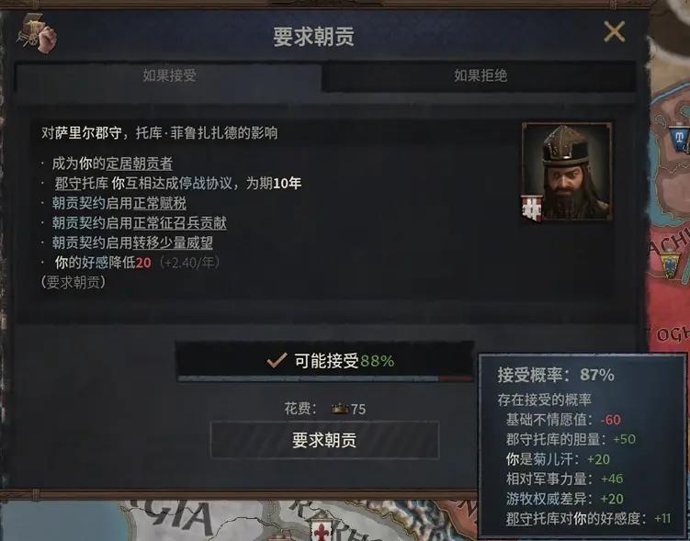This screenshot has height=541, width=690.
Task: Open the 正常征召兵贡献 link
Action: click(179, 223)
